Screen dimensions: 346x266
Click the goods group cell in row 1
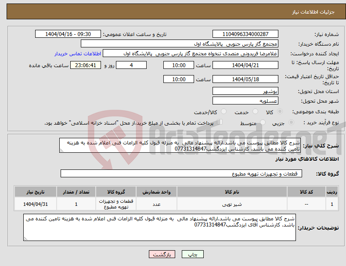pyautogui.click(x=116, y=204)
